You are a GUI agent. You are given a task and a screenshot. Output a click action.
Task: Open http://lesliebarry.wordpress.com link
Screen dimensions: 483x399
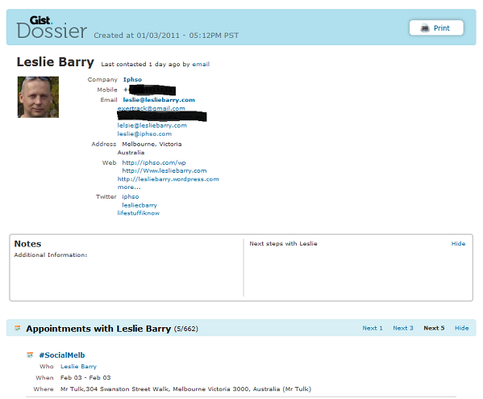tap(169, 179)
